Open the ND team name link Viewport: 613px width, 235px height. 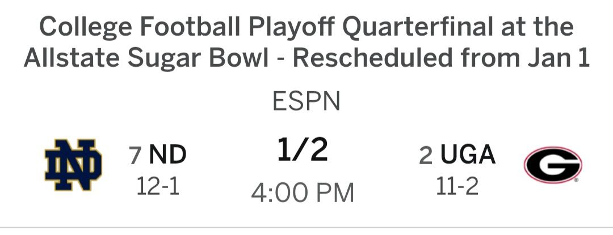pos(167,155)
